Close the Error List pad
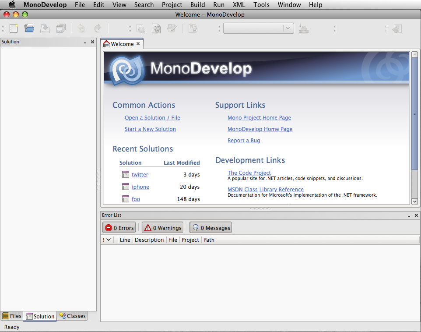Viewport: 421px width, 332px height. (416, 215)
